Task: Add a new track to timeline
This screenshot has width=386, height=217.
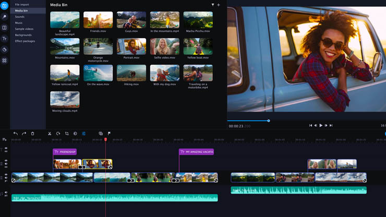Action: tap(5, 139)
